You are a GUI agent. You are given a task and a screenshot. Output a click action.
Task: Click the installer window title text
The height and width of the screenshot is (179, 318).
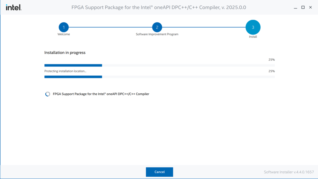coord(159,7)
